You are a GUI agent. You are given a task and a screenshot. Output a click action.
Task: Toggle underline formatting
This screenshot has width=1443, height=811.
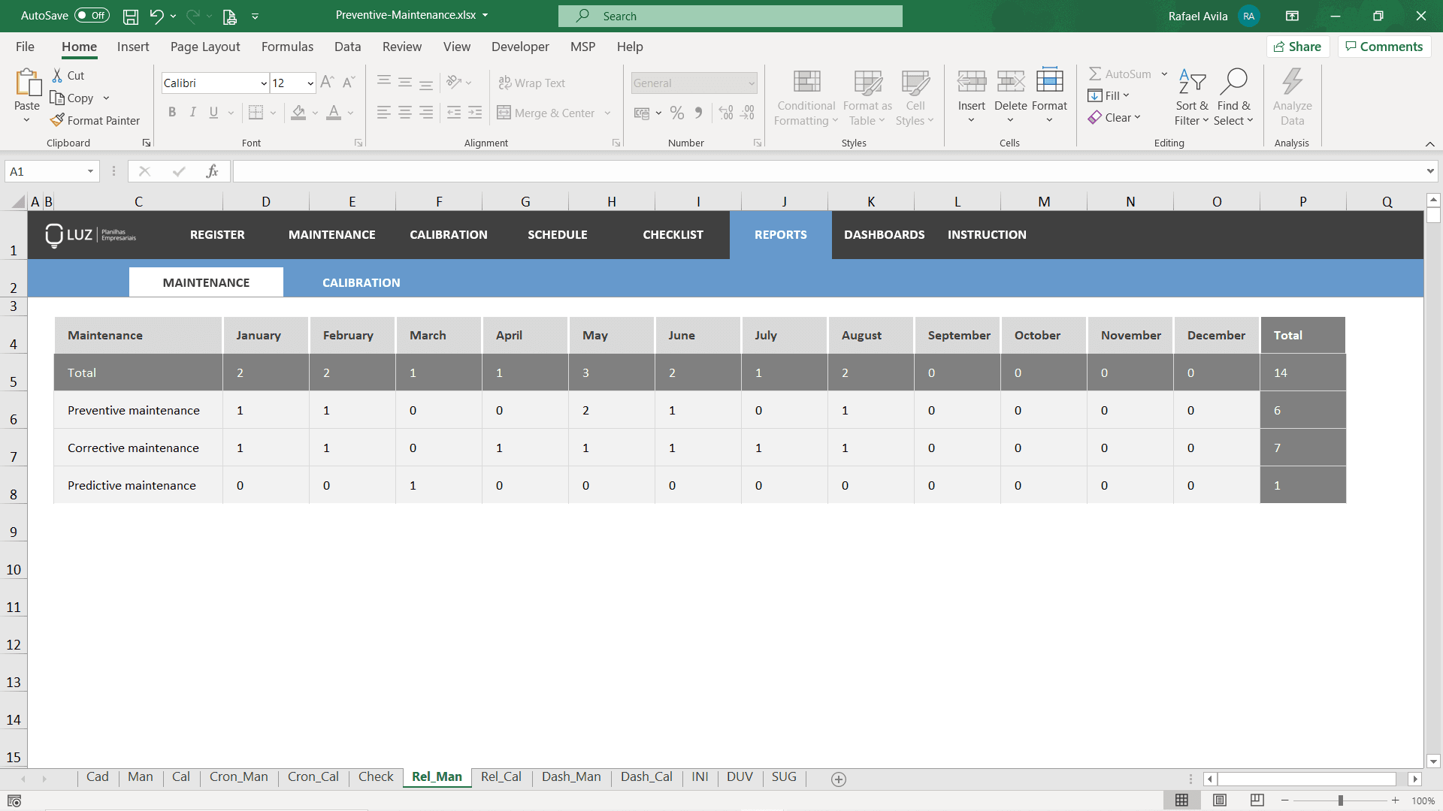[213, 112]
